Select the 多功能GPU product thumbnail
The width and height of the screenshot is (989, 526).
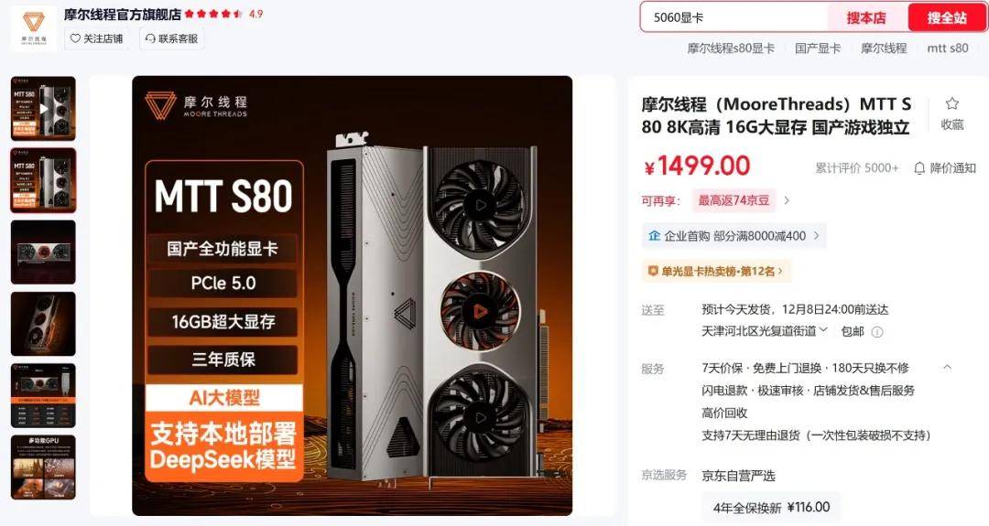tap(43, 467)
